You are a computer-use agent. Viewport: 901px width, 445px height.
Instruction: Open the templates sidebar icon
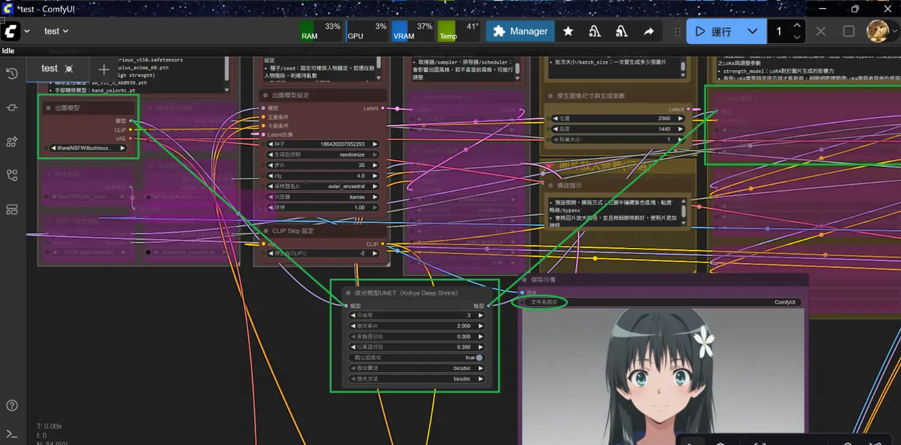11,209
